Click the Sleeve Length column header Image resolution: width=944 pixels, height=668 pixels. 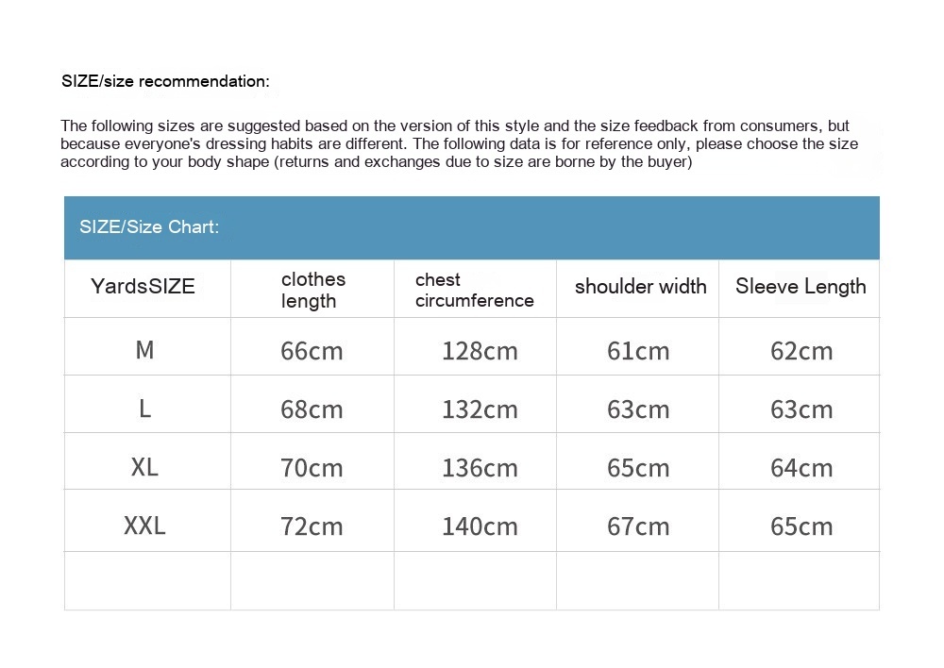click(801, 287)
